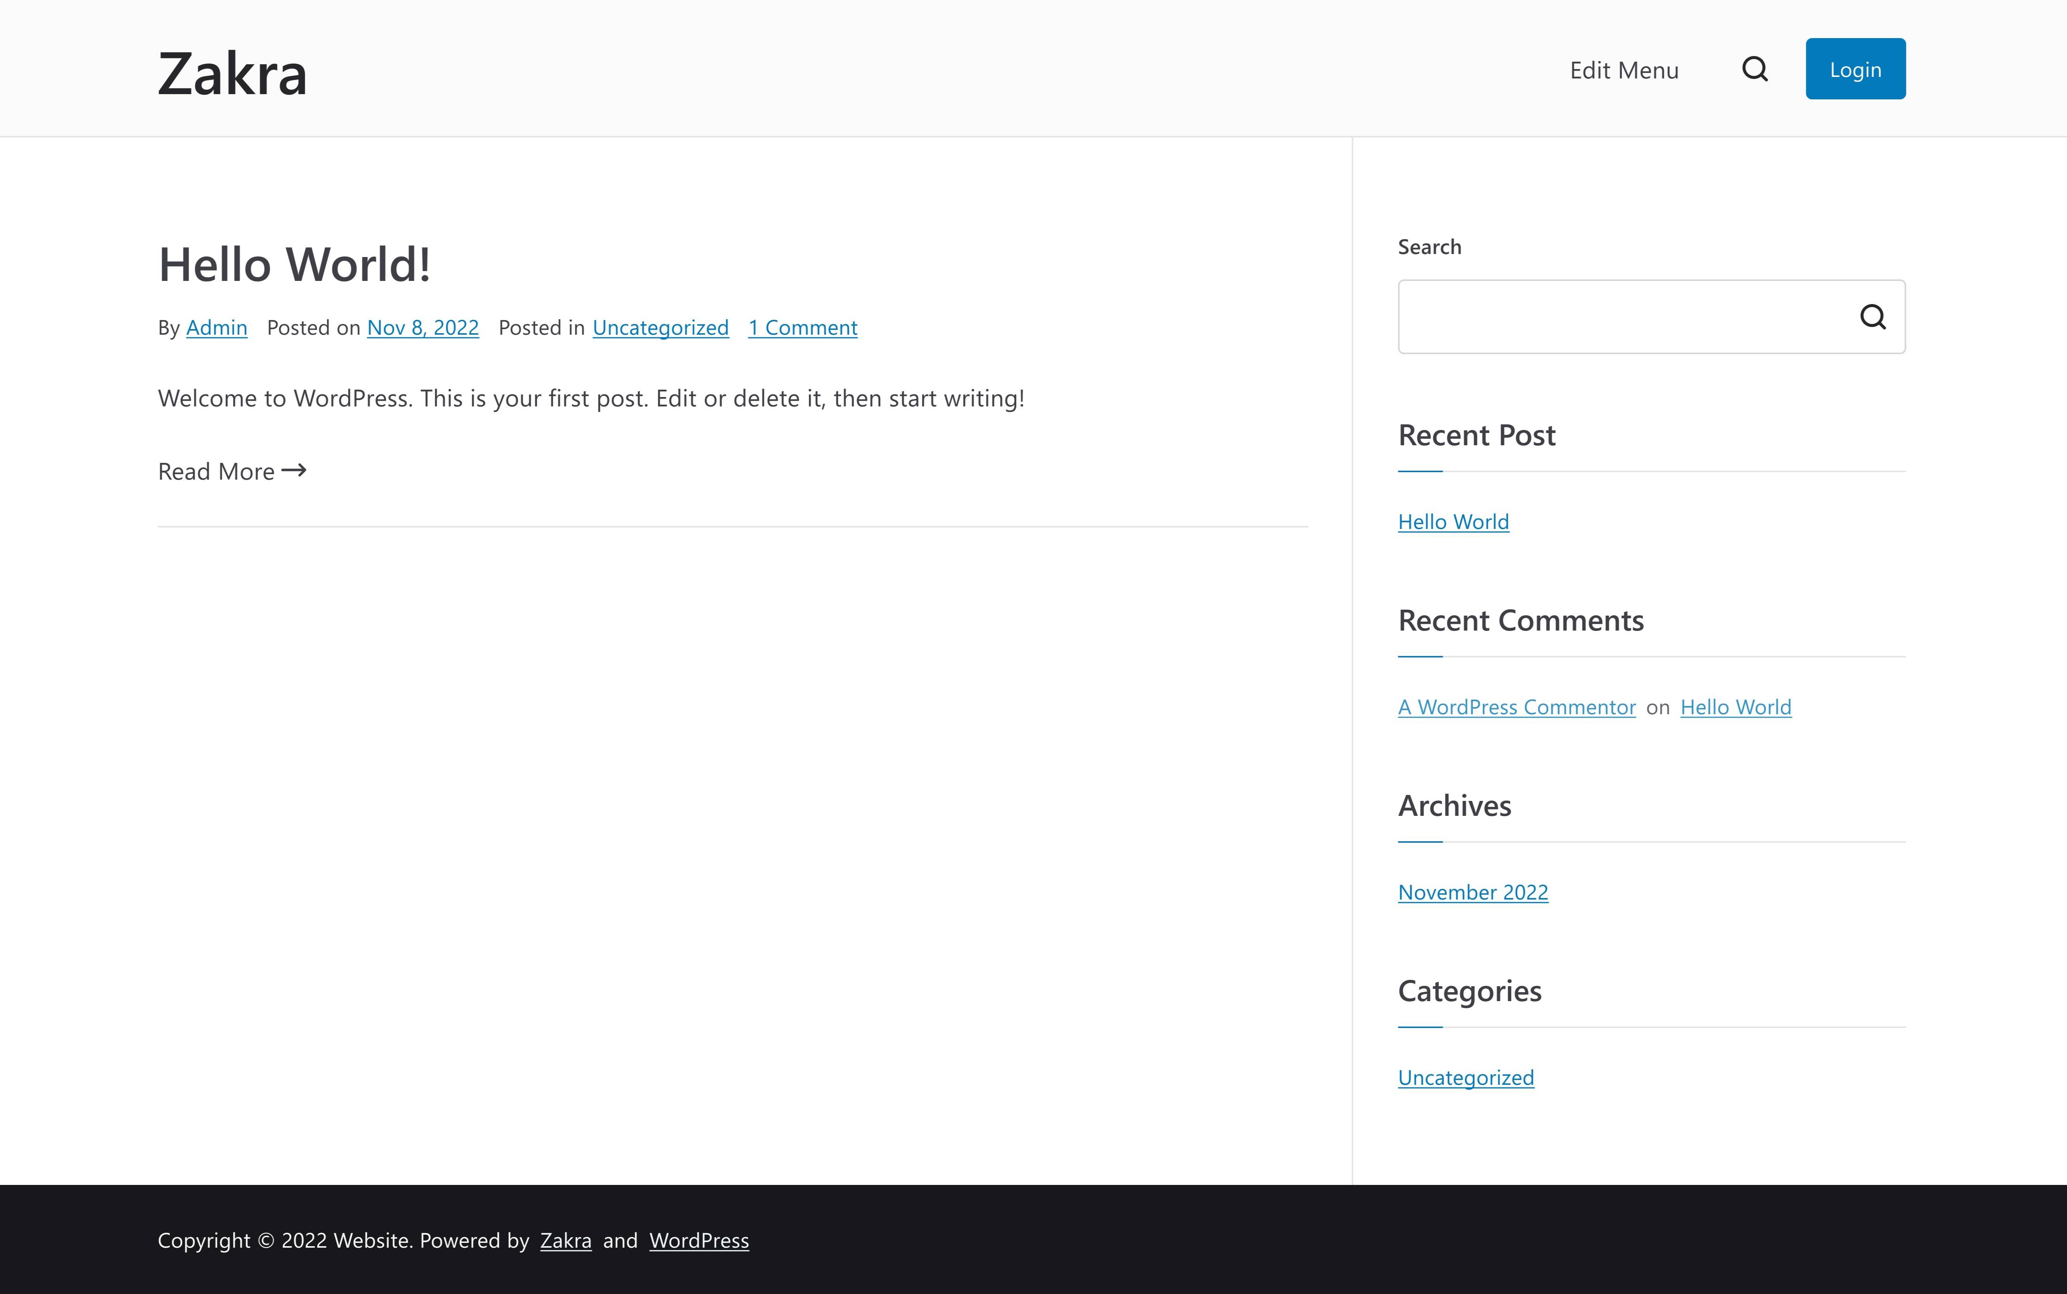The height and width of the screenshot is (1294, 2067).
Task: Select the Categories widget heading
Action: [x=1470, y=991]
